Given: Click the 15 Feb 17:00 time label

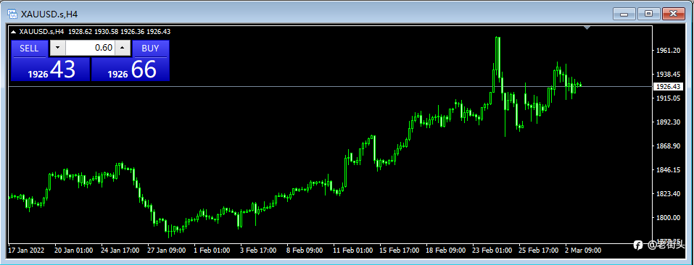Looking at the screenshot, I should pyautogui.click(x=400, y=251).
